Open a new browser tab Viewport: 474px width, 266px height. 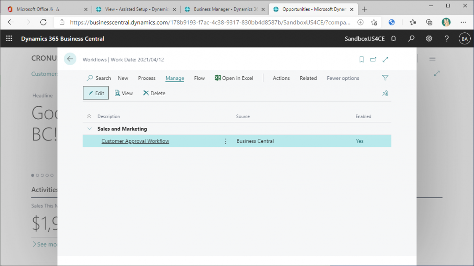coord(365,9)
